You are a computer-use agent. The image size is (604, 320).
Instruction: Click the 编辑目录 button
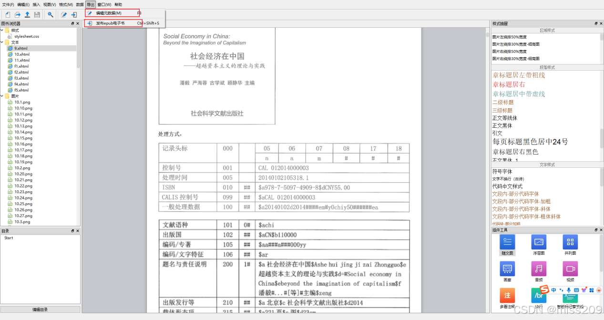40,310
